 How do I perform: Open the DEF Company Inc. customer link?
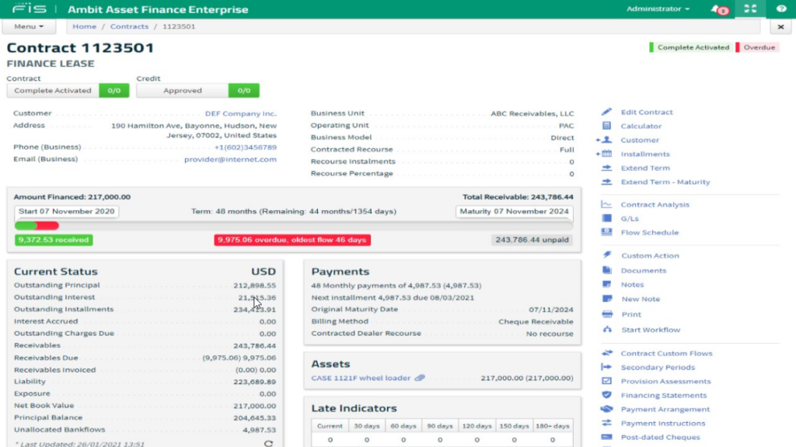click(x=241, y=113)
